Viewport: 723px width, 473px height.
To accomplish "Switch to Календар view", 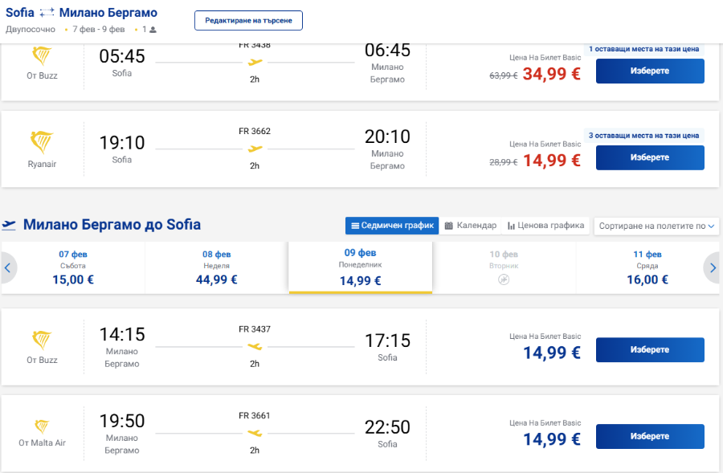I will [x=470, y=226].
